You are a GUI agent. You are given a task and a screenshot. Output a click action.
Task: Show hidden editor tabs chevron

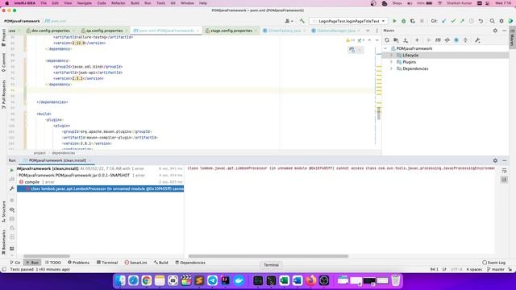tap(368, 31)
